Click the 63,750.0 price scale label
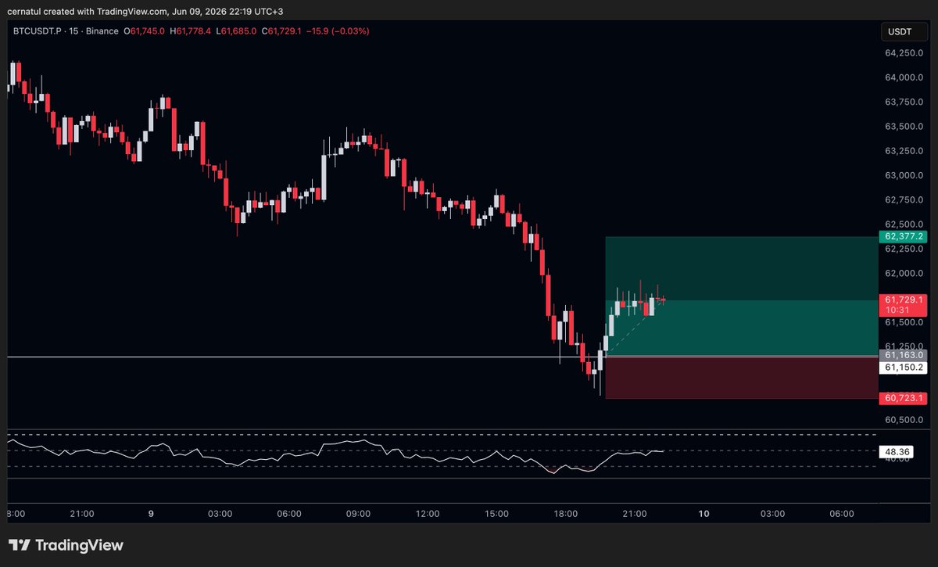This screenshot has height=567, width=938. [904, 102]
